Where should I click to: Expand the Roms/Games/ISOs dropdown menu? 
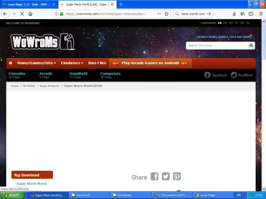click(x=37, y=63)
